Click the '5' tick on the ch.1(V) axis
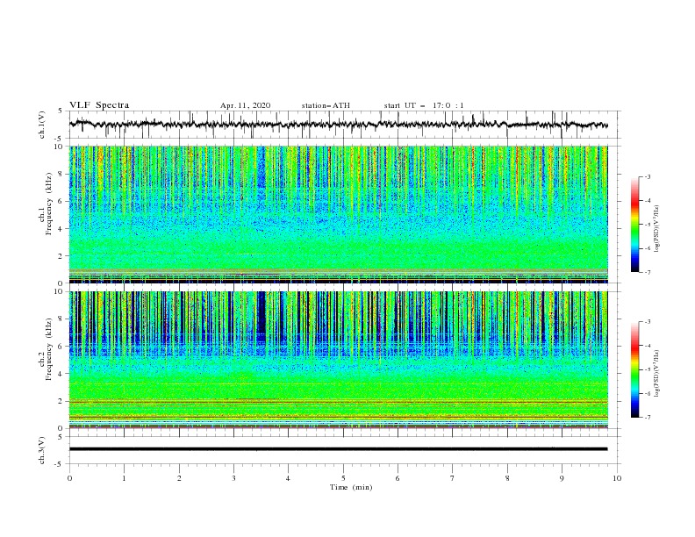 coord(61,111)
